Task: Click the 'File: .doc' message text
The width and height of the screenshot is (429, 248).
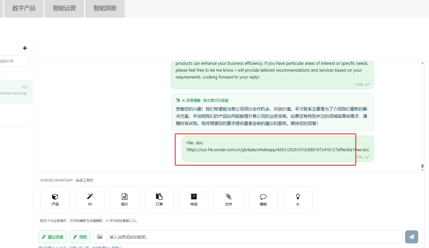Action: [195, 143]
